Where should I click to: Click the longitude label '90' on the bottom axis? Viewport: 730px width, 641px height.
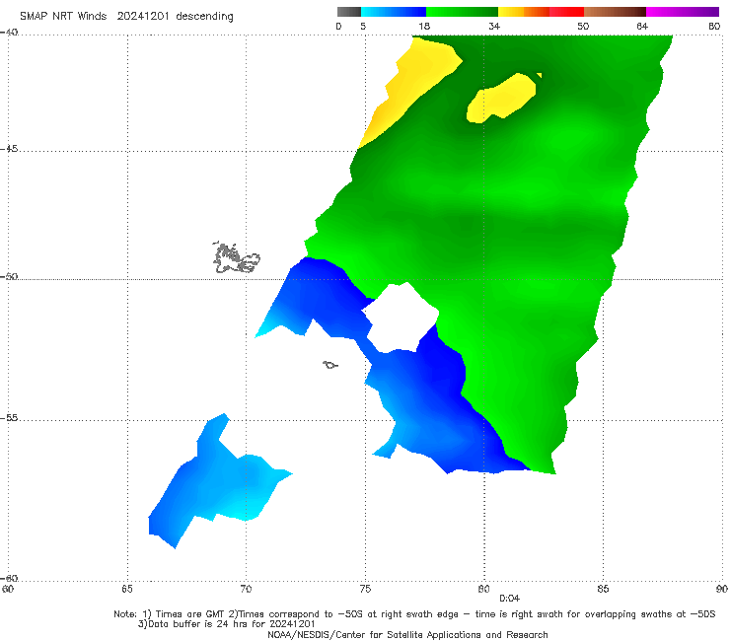click(x=722, y=589)
